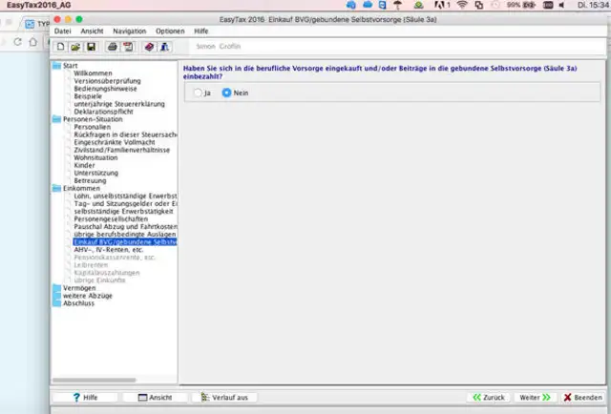611x414 pixels.
Task: Quit with Beenden button
Action: coord(582,397)
